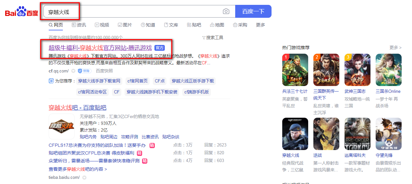The image size is (412, 184).
Task: Open camera image search icon
Action: (226, 12)
